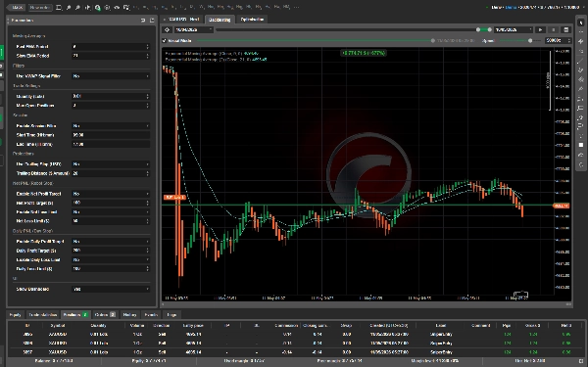Click the Commission column header

[286, 326]
